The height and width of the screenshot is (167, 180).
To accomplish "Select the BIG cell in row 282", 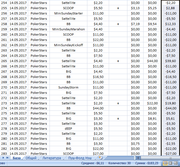I will pos(68,149).
